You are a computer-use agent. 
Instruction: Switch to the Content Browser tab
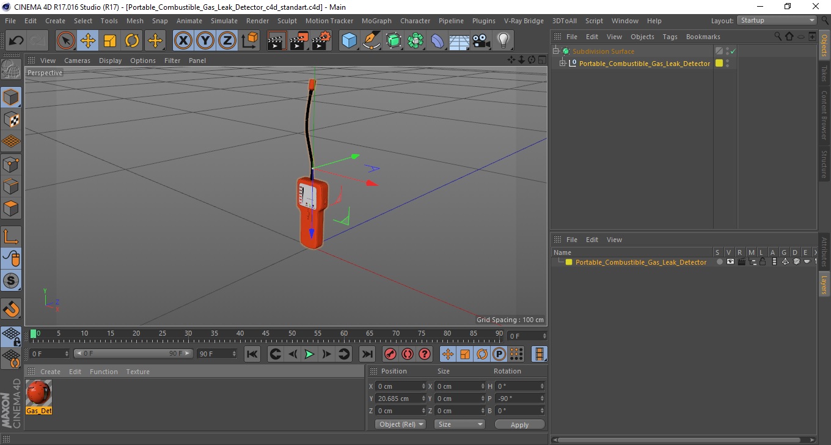click(x=824, y=115)
